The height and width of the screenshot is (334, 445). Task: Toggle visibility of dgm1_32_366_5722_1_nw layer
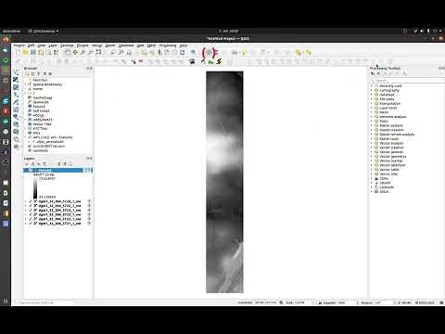(x=31, y=219)
